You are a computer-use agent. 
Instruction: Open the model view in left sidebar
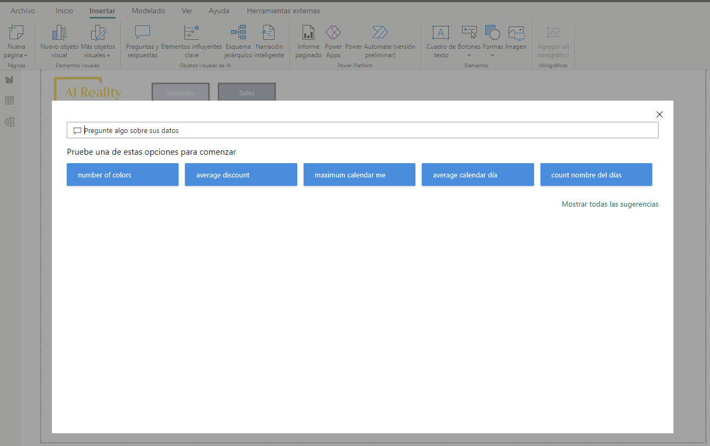[10, 122]
